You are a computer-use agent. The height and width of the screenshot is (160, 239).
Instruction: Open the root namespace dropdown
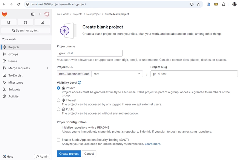pos(117,74)
